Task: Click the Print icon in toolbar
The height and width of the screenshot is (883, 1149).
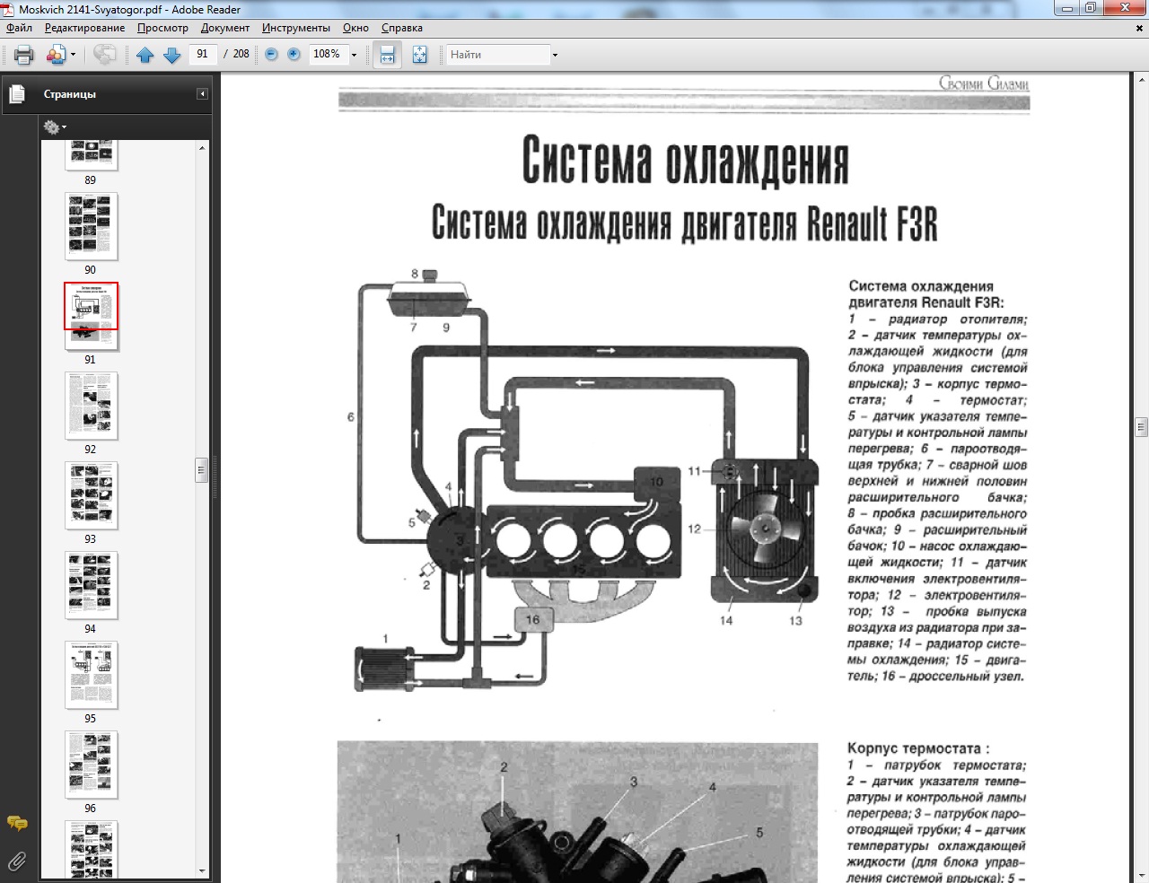Action: click(24, 55)
